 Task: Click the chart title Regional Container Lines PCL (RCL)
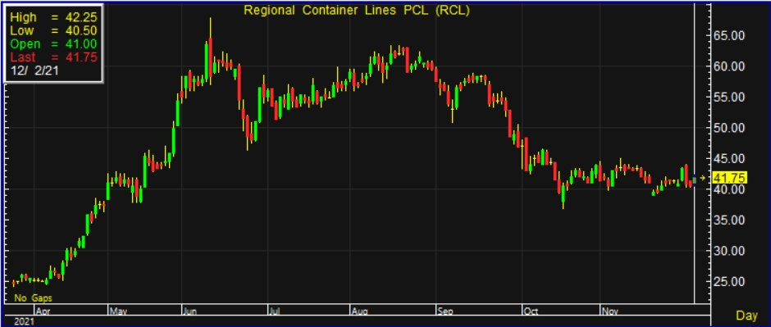click(357, 11)
